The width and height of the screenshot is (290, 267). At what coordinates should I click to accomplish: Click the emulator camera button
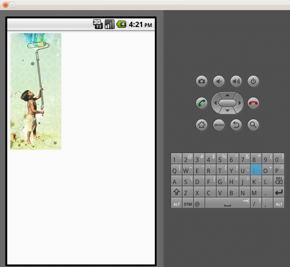[202, 81]
